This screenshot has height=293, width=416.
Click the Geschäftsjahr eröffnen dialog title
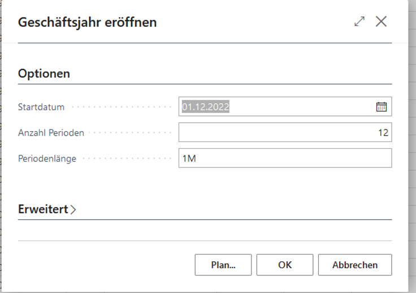click(88, 23)
